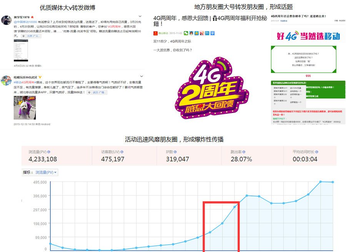Click the 28.07% bounce rate value

241,159
